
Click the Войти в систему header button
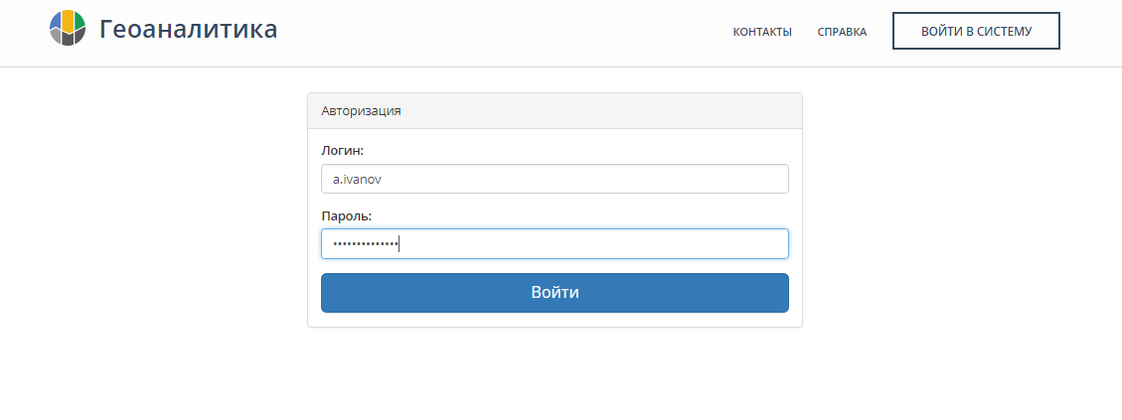[976, 31]
